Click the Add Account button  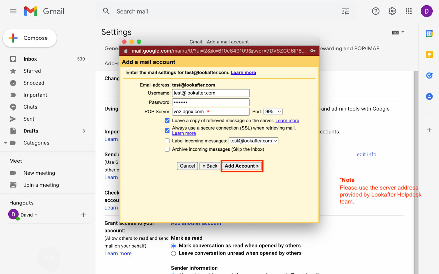tap(242, 166)
